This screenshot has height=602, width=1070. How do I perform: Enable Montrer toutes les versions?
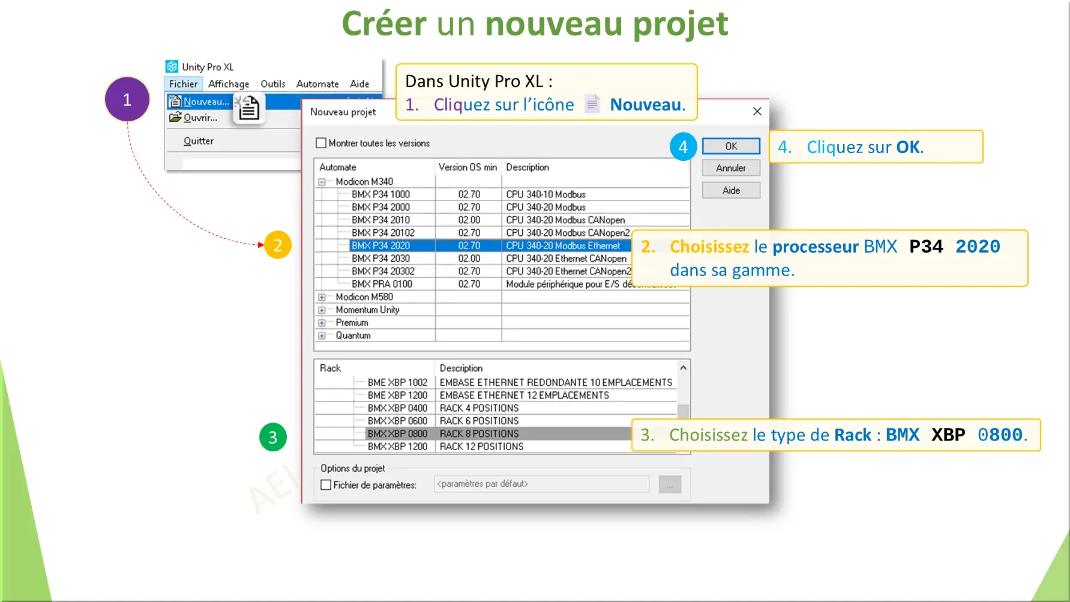321,143
